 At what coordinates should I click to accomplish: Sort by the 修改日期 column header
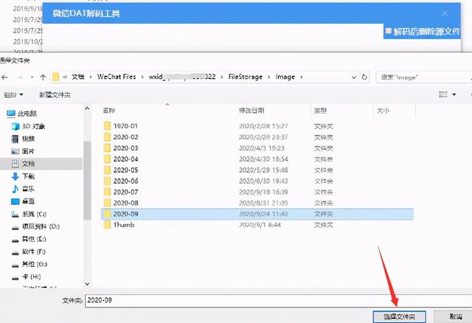point(251,111)
